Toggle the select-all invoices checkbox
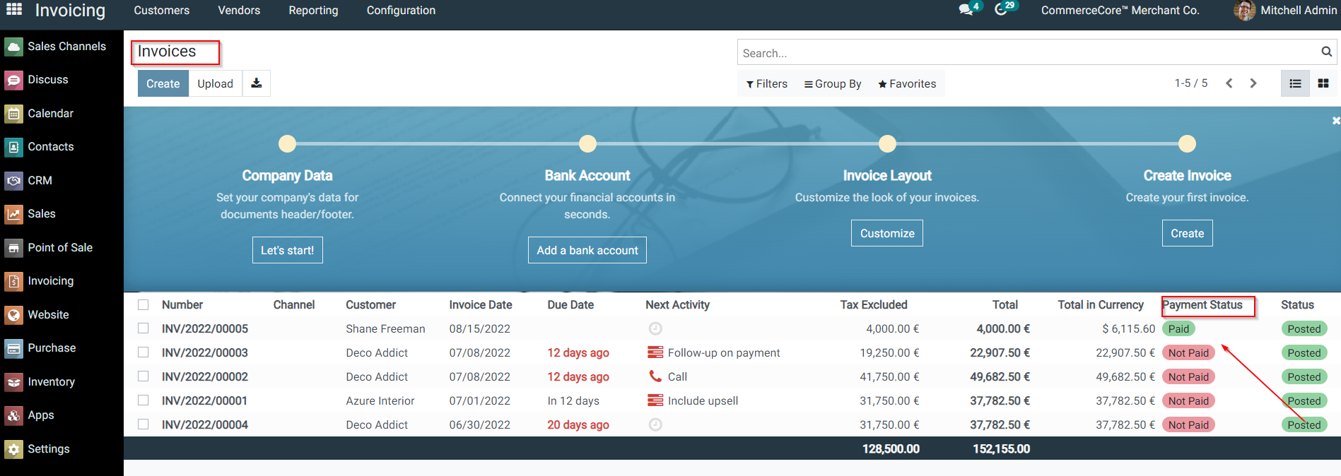Screen dimensions: 1341x476 pos(144,304)
